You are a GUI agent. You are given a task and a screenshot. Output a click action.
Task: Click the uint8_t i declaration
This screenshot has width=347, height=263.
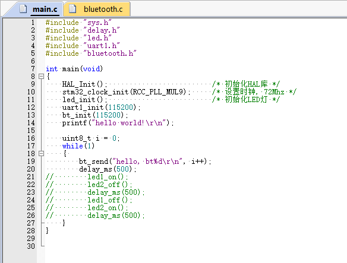(x=91, y=138)
